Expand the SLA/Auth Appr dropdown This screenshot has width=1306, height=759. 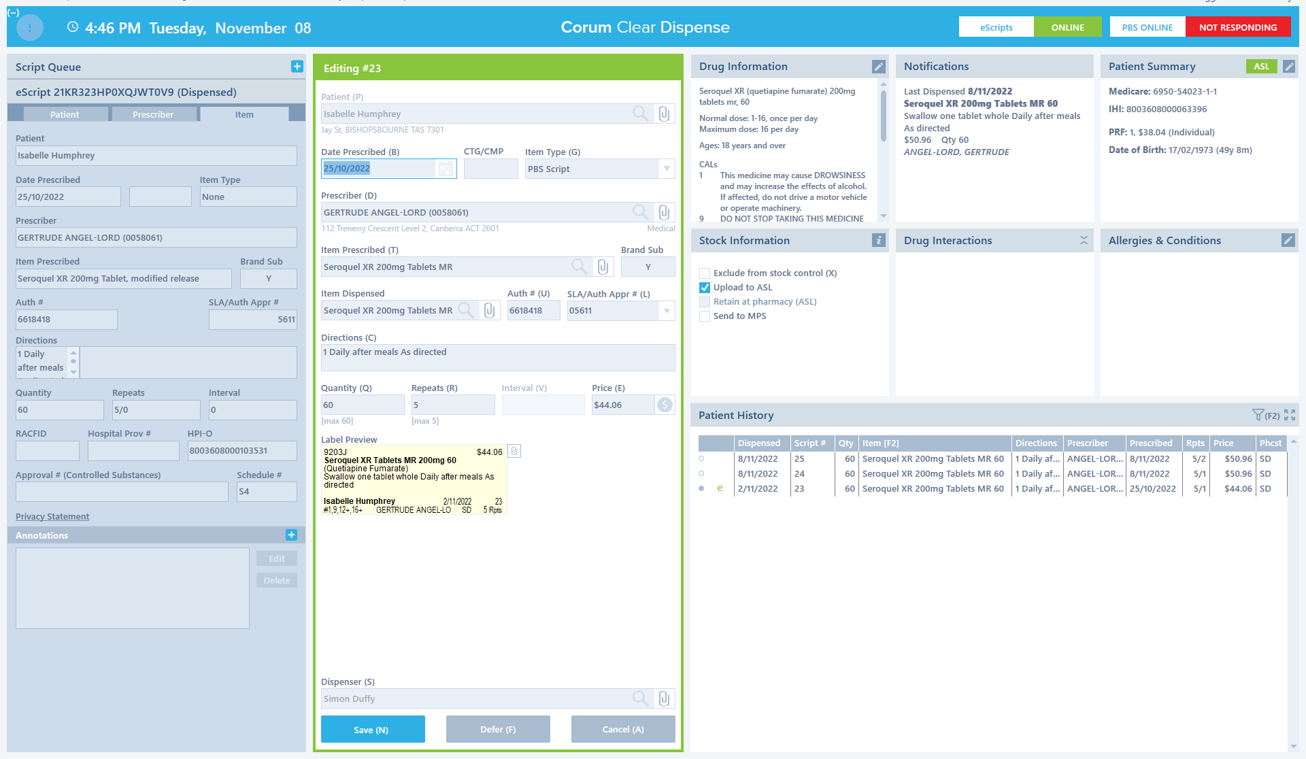pyautogui.click(x=667, y=311)
